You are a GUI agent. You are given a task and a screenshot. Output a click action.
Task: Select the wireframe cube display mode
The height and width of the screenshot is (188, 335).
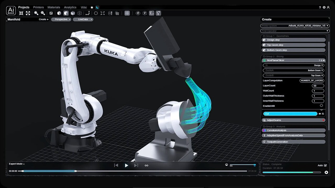[80, 13]
